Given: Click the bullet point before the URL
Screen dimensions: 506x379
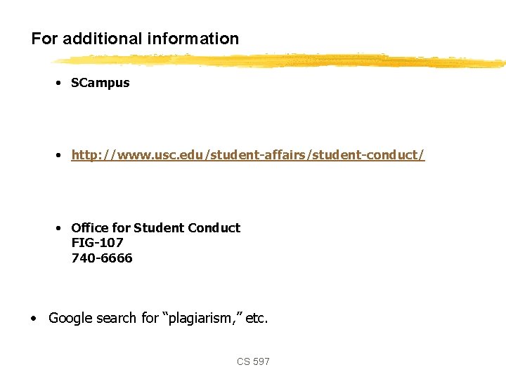Looking at the screenshot, I should [x=61, y=155].
